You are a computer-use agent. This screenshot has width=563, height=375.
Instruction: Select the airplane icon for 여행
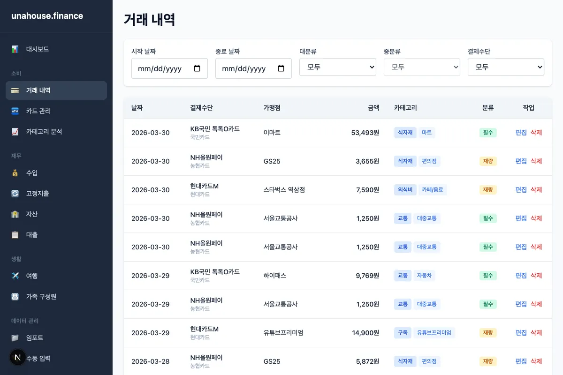click(x=16, y=276)
